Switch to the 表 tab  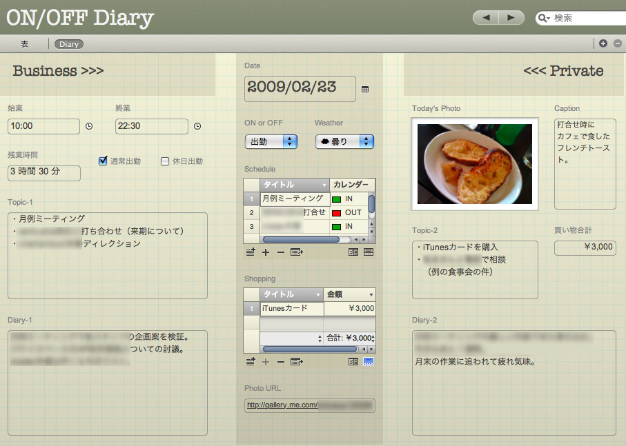pos(24,44)
